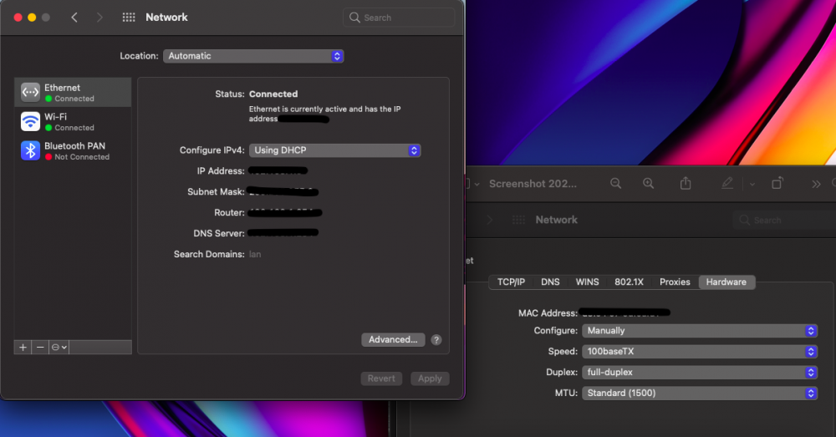Switch to DNS tab in background window
This screenshot has height=437, width=836.
tap(550, 282)
